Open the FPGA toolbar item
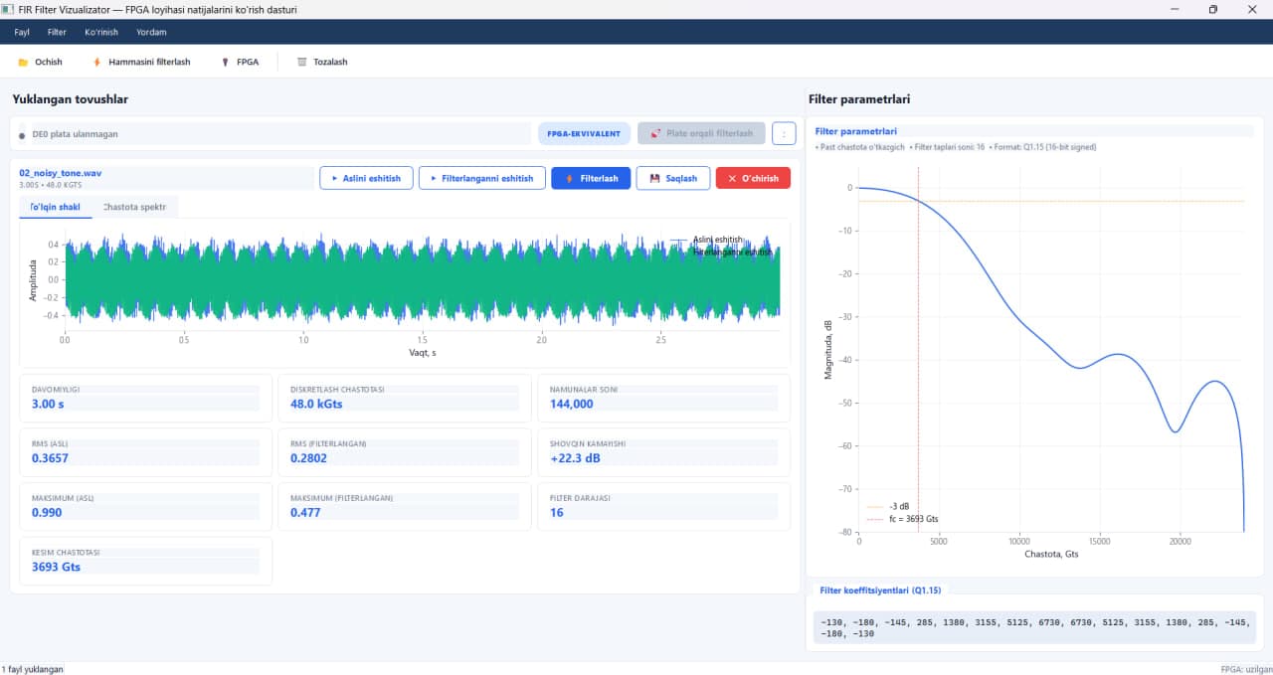 point(240,62)
